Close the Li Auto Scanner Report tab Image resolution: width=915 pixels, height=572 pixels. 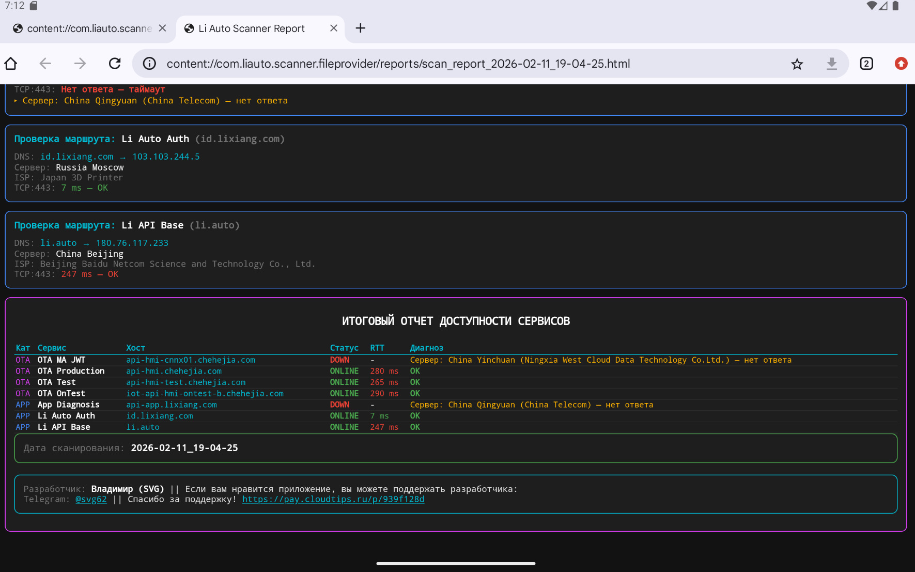point(334,28)
